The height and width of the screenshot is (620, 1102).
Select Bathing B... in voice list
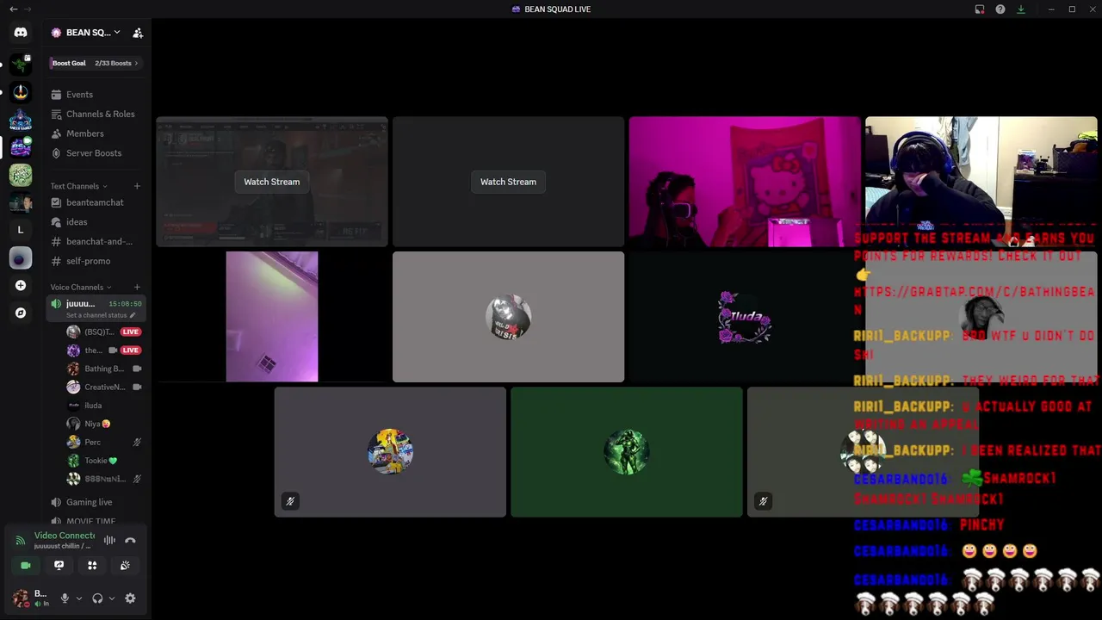point(105,369)
